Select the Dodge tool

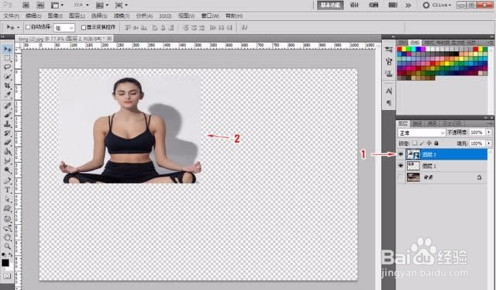click(8, 170)
